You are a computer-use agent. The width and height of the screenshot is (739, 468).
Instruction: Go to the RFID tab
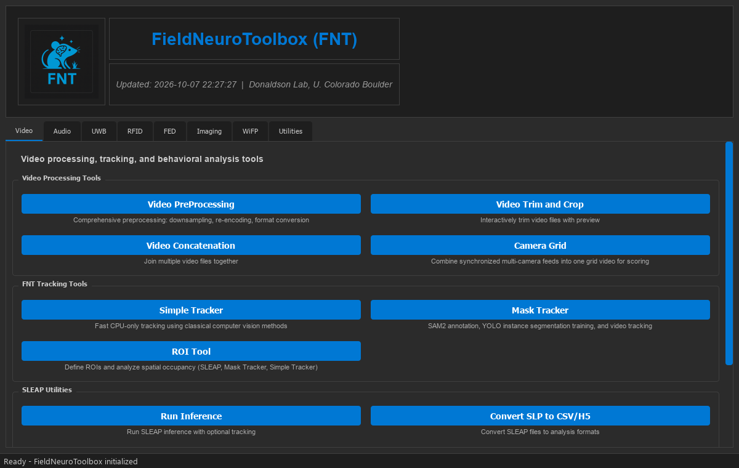tap(135, 131)
